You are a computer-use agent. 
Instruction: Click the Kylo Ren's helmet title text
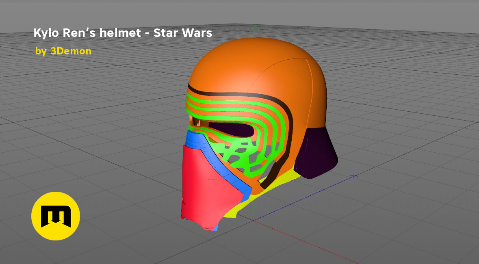[123, 33]
